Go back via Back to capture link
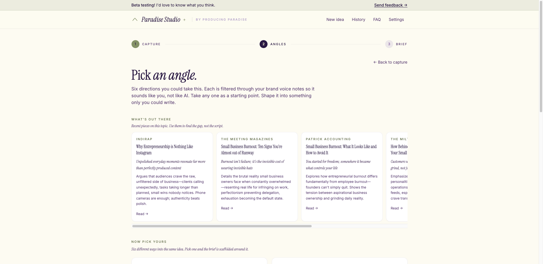Image resolution: width=543 pixels, height=264 pixels. pos(390,62)
